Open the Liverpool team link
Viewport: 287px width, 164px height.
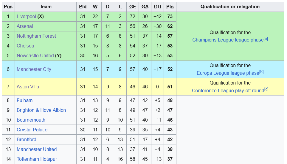click(x=26, y=17)
